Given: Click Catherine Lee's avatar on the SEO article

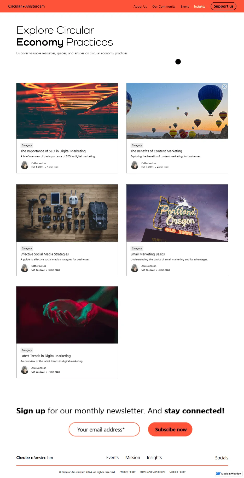Looking at the screenshot, I should click(25, 165).
